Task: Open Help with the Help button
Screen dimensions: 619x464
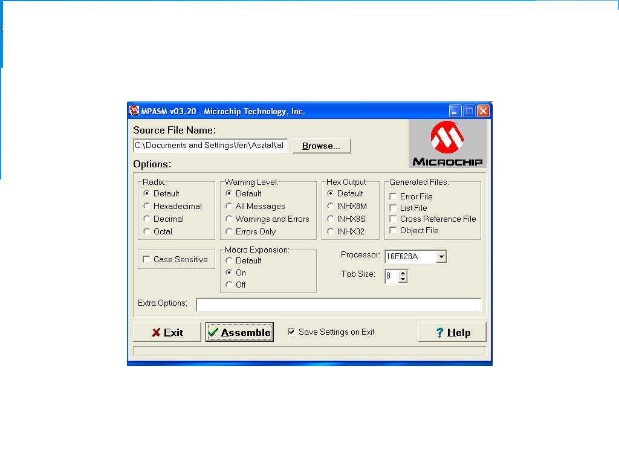Action: (452, 332)
